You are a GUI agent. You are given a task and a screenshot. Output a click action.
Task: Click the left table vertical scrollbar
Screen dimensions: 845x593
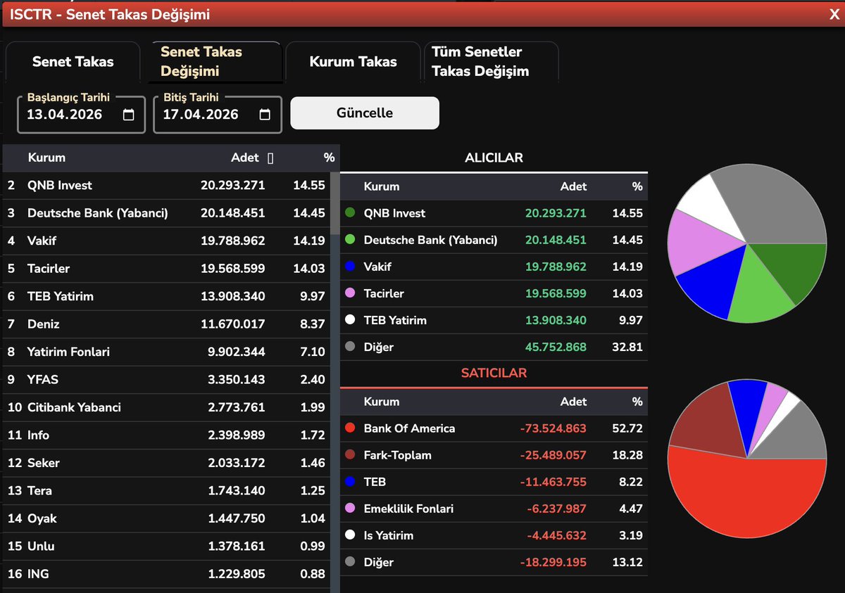[334, 203]
